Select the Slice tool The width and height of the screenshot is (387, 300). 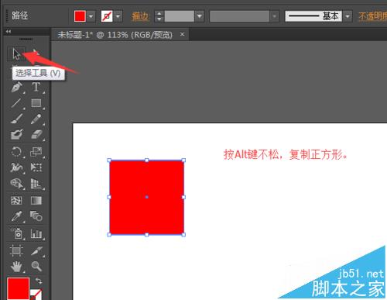pos(36,250)
